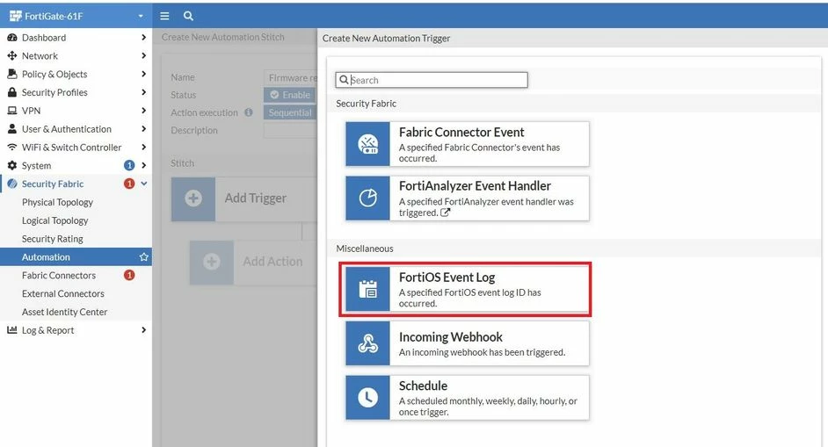Screen dimensions: 828x447
Task: Click the FortiAnalyzer Event Handler pie icon
Action: pos(367,198)
